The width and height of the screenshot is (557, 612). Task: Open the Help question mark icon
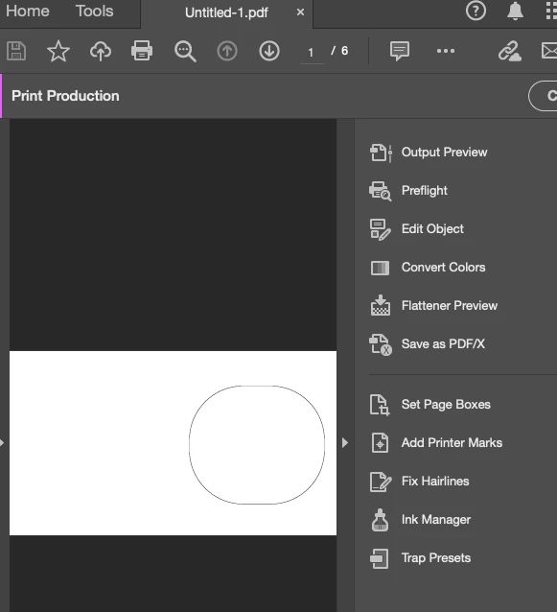476,11
